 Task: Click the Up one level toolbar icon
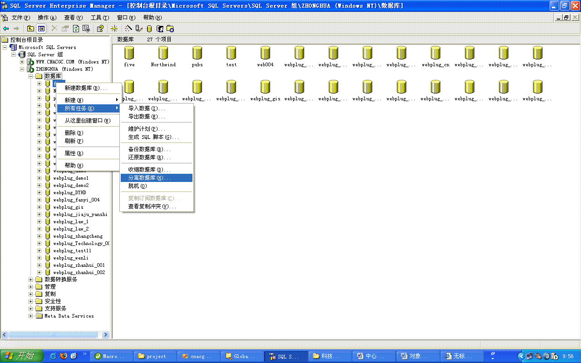(x=30, y=29)
